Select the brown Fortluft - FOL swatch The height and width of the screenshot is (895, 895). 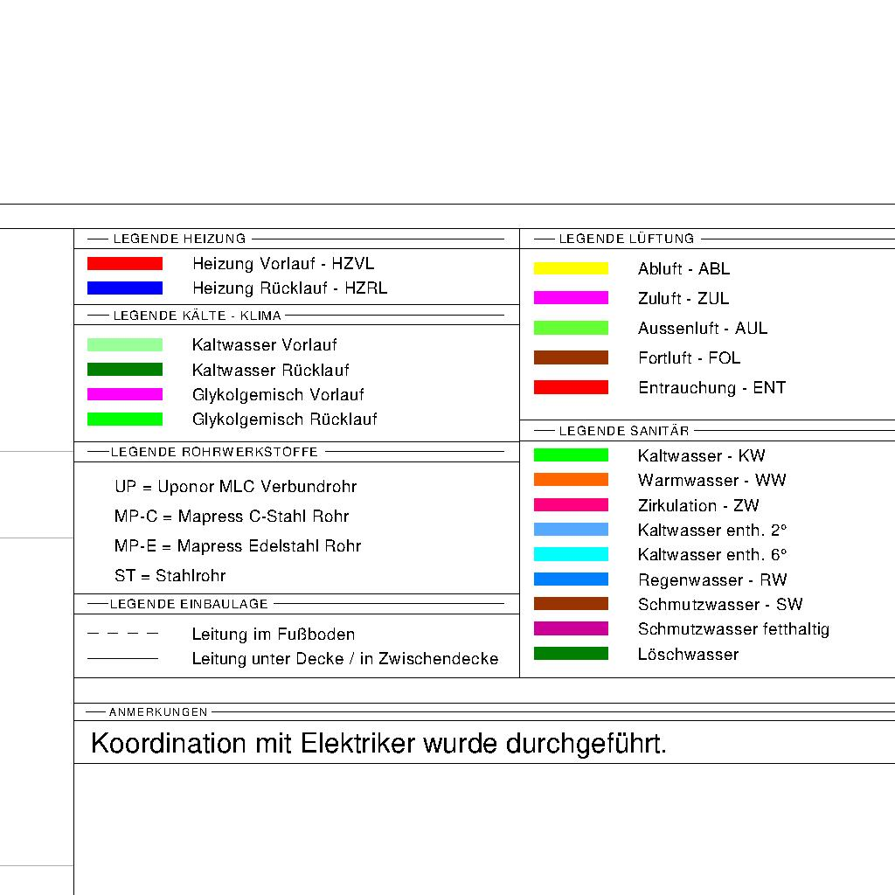click(x=571, y=357)
